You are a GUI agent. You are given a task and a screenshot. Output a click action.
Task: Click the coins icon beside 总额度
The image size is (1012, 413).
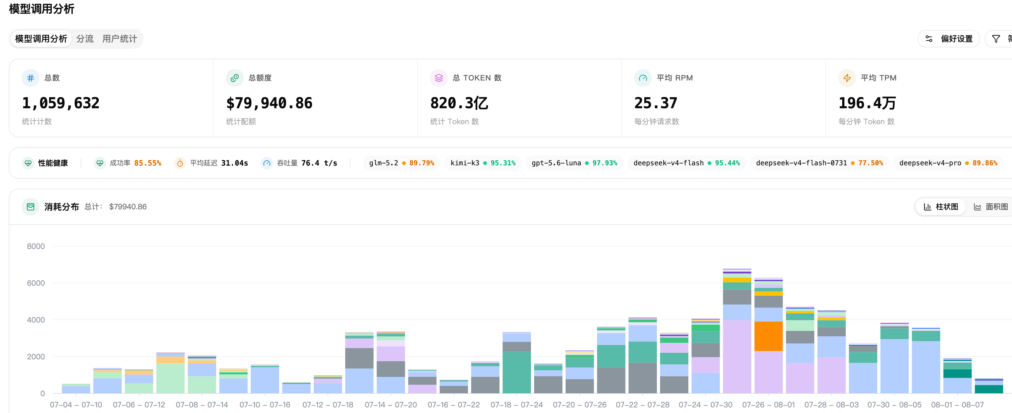(x=234, y=78)
